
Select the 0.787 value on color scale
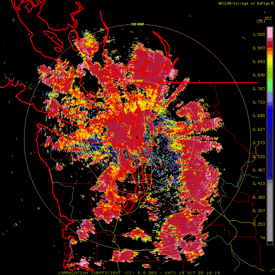tap(259, 89)
